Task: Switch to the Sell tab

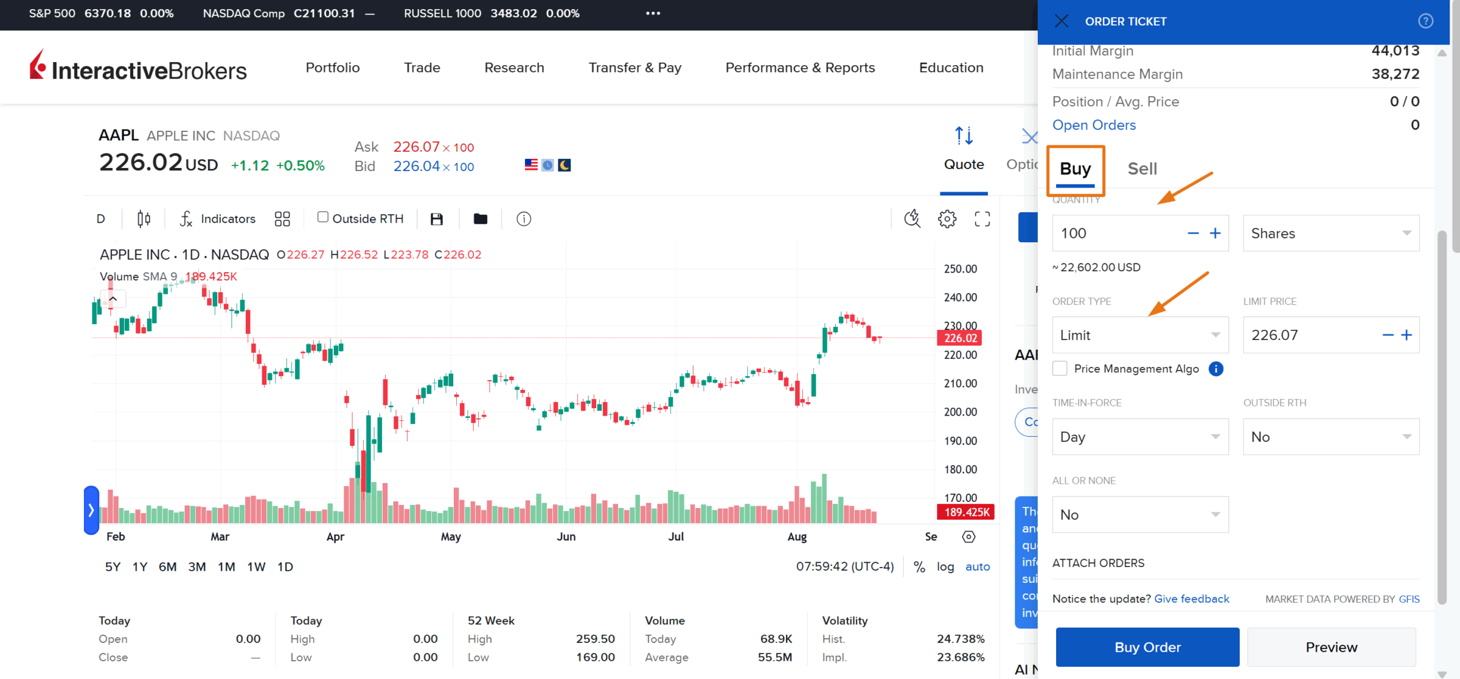Action: (x=1142, y=169)
